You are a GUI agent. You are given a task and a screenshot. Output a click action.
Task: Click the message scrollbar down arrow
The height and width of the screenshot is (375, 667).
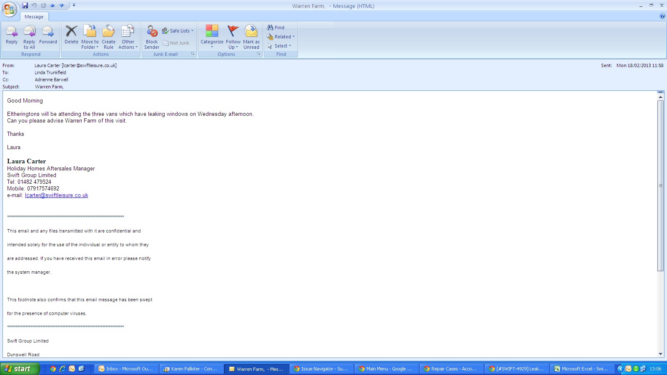(x=660, y=354)
